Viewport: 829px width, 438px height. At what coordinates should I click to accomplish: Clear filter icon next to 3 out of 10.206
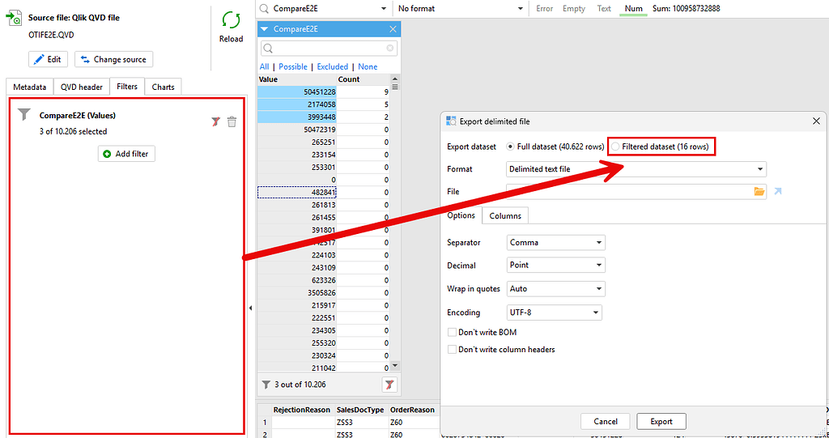389,385
